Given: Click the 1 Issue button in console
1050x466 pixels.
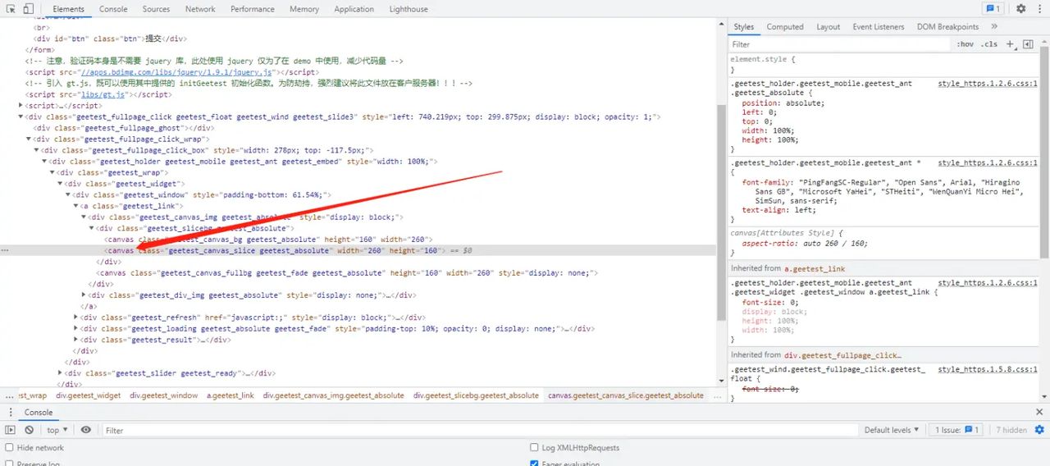Looking at the screenshot, I should [x=956, y=430].
